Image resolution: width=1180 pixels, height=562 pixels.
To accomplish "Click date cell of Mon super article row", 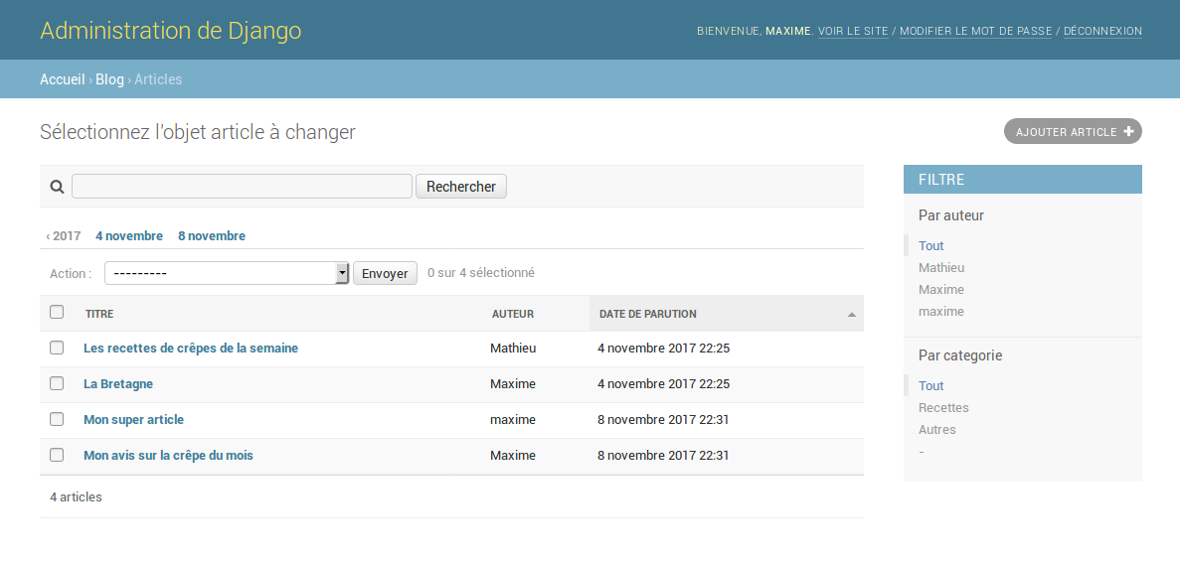I will point(664,419).
